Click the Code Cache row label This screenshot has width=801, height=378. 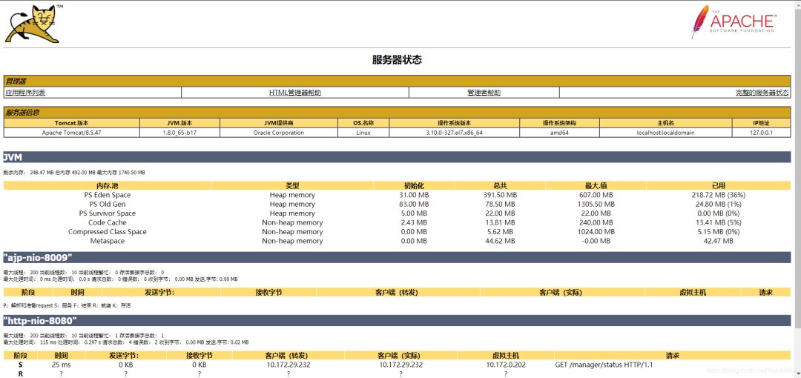tap(108, 222)
